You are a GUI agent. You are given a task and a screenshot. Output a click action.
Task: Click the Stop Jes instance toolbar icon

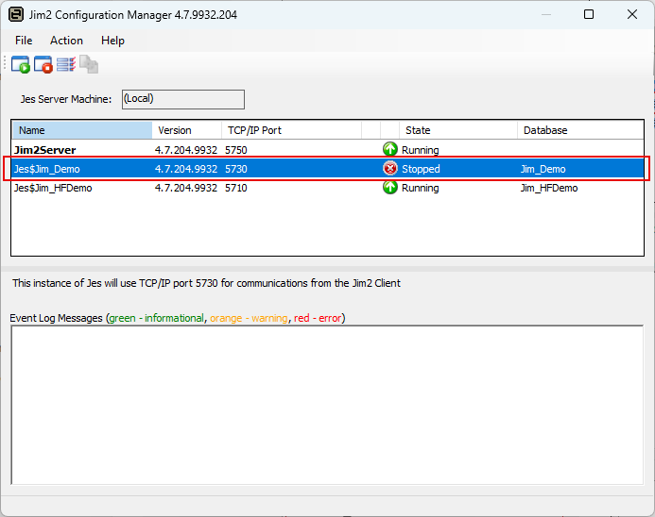pos(43,64)
